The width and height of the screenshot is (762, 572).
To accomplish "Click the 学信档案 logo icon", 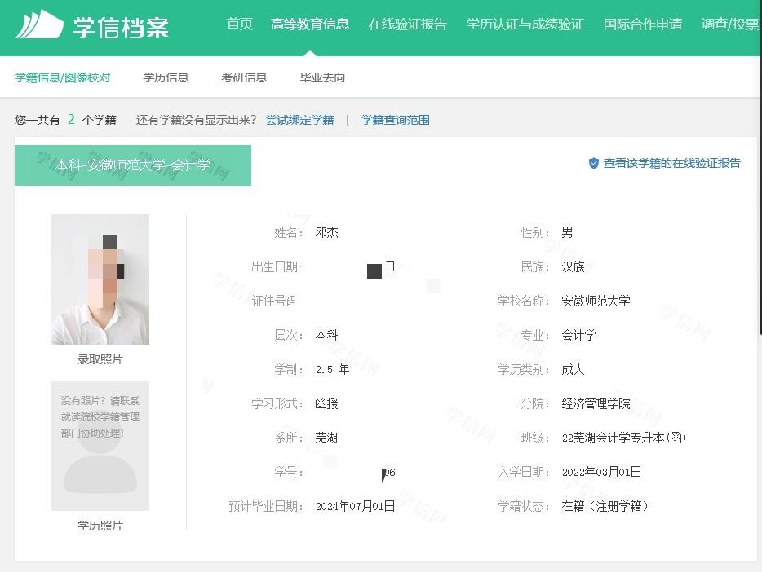I will (39, 24).
